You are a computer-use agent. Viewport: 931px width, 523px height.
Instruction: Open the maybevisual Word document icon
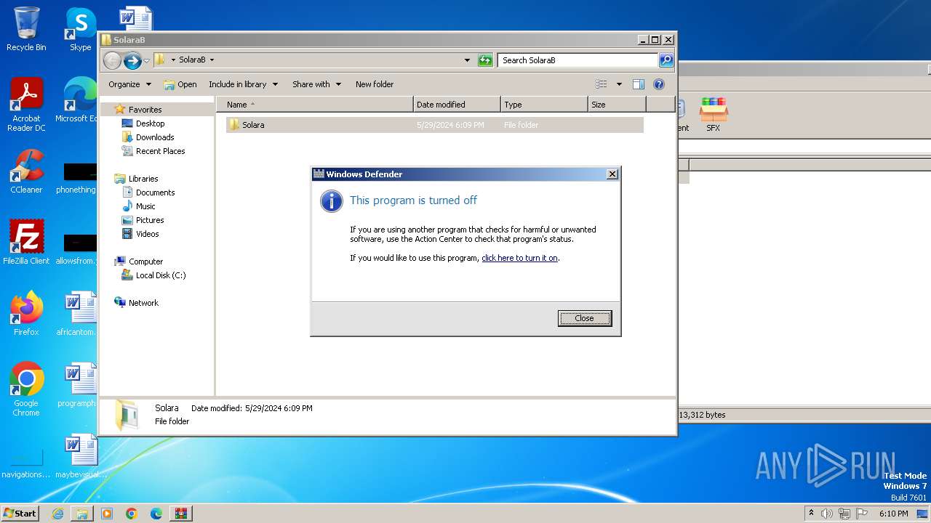(80, 456)
